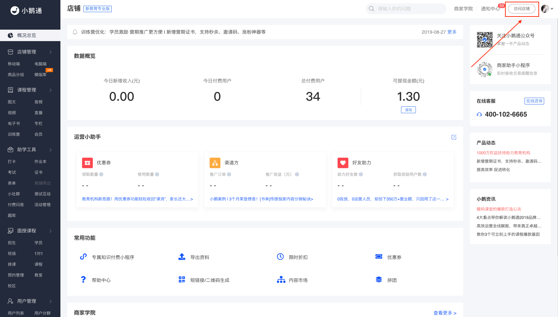This screenshot has height=317, width=558.
Task: Click the 提现 button
Action: (408, 110)
